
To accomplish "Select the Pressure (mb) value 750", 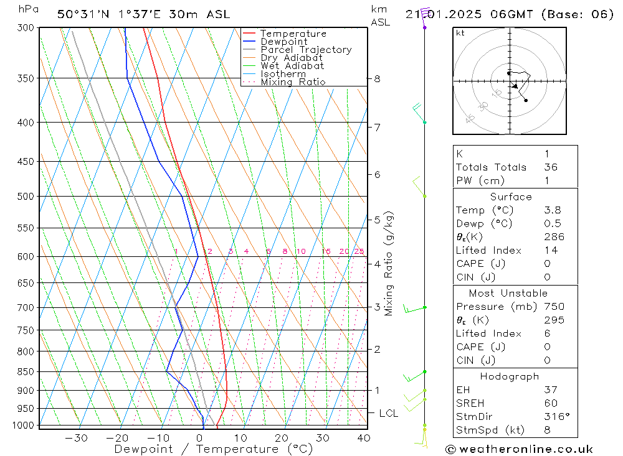I will click(554, 307).
